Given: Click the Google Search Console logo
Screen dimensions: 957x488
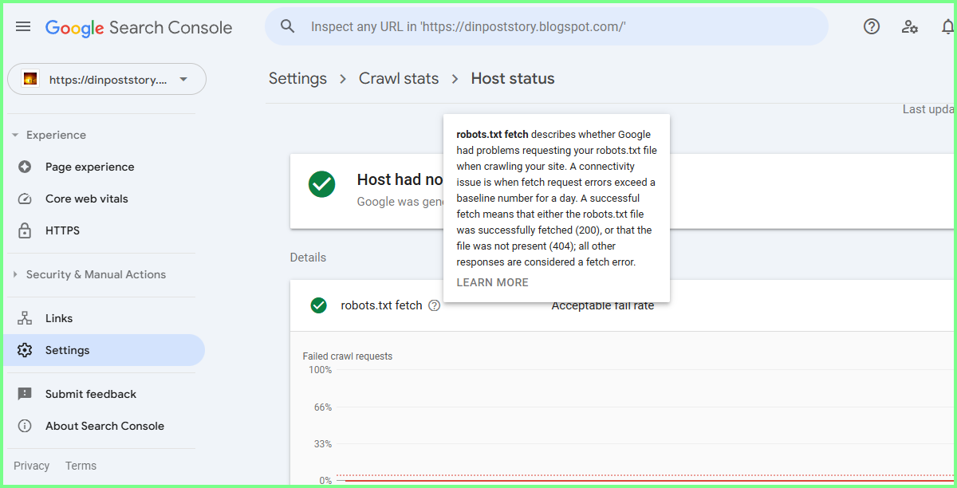Looking at the screenshot, I should 139,27.
